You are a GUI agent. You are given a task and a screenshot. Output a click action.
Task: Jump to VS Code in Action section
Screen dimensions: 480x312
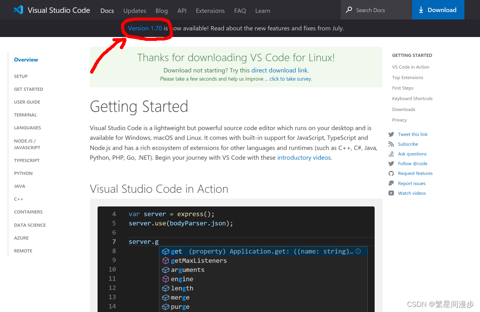point(411,67)
